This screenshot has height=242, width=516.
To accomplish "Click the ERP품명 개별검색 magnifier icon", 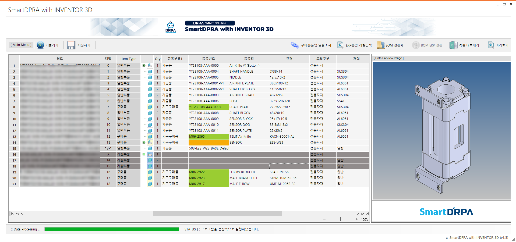I will click(x=340, y=45).
